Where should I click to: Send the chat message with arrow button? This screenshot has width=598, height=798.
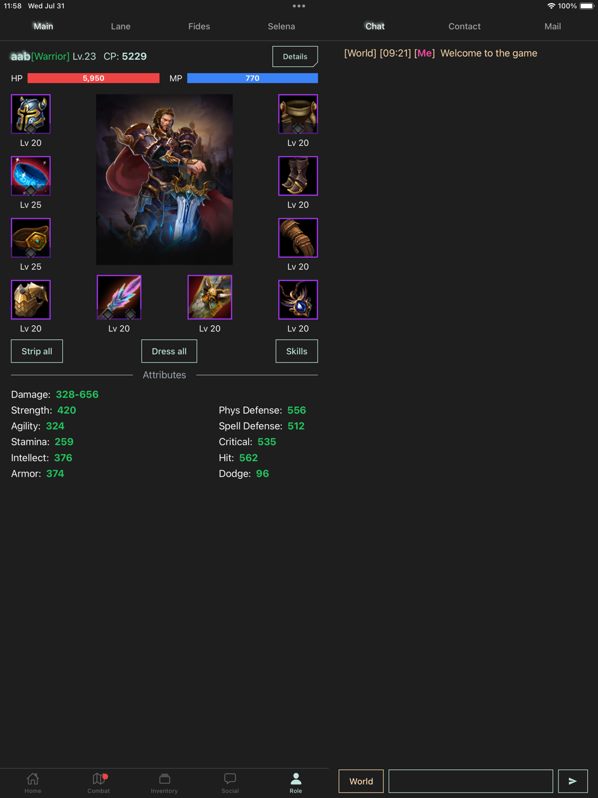573,781
